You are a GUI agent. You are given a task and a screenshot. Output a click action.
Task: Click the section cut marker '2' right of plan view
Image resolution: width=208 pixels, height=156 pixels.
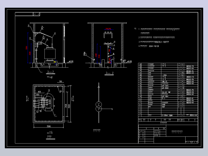tap(72, 99)
